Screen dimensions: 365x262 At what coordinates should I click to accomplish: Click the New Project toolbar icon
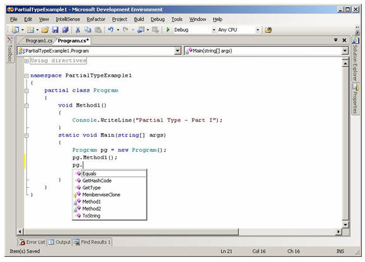[x=16, y=30]
